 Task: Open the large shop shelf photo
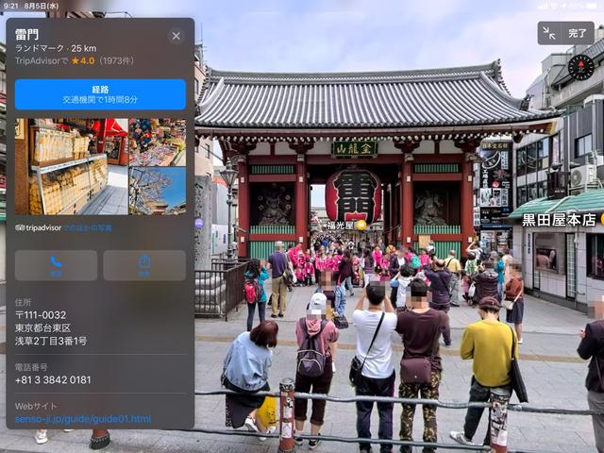click(70, 167)
